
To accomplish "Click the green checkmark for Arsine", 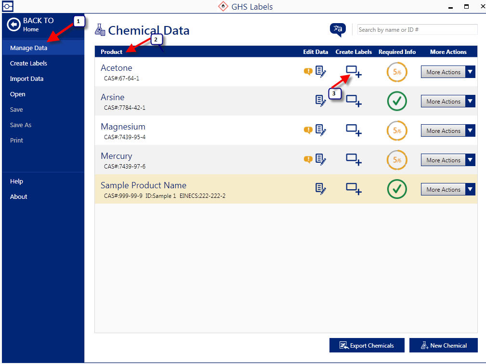I will [397, 101].
